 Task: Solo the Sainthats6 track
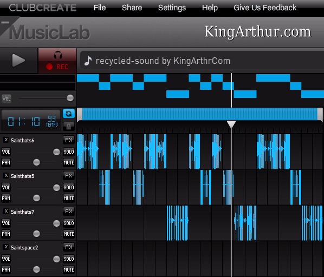69,152
